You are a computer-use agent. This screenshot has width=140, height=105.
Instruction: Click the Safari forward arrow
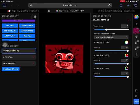coord(18,6)
